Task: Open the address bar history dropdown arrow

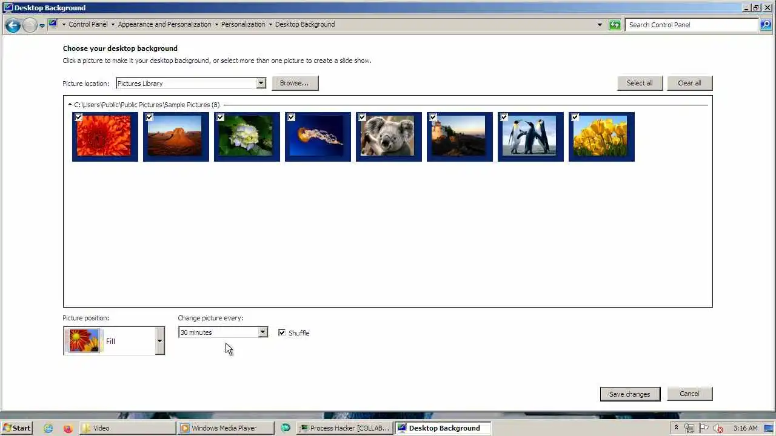Action: (600, 25)
